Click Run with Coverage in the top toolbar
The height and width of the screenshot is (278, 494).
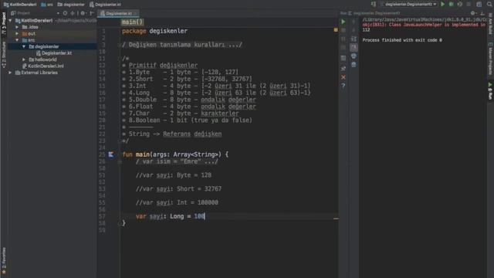(460, 5)
